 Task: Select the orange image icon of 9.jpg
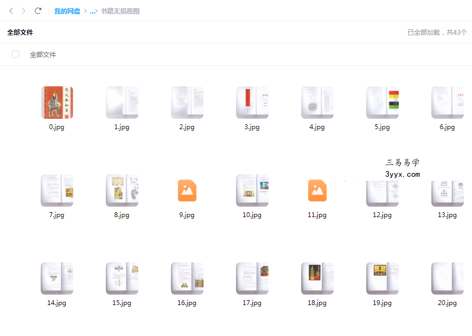(187, 191)
